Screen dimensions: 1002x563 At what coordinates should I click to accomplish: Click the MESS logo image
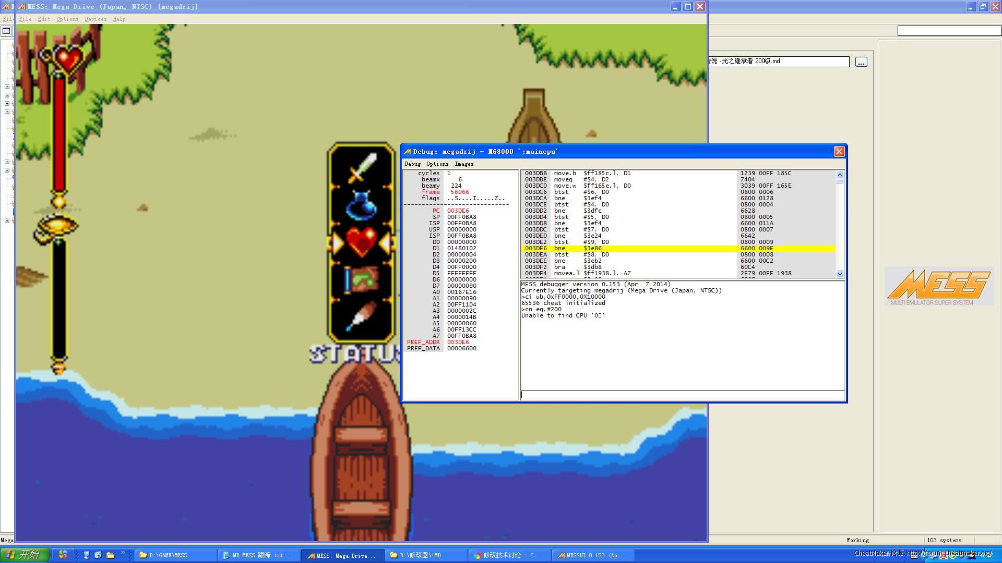tap(938, 287)
